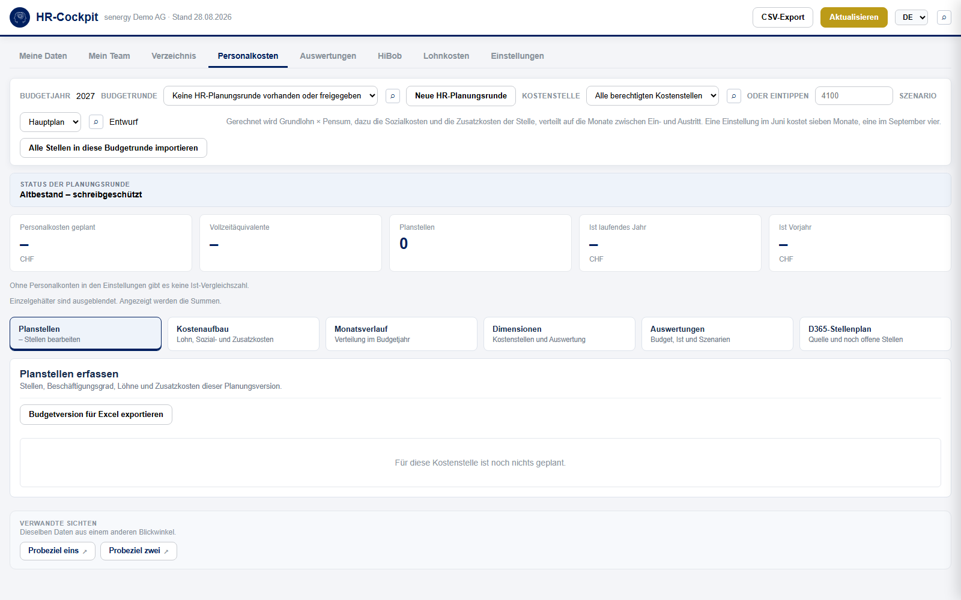Screen dimensions: 961x600
Task: Click the Aktualisieren button
Action: coord(853,17)
